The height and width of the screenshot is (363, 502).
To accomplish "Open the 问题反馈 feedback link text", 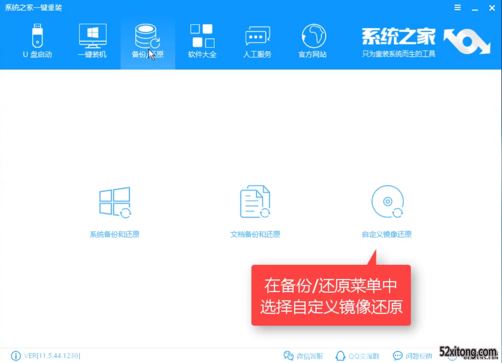I will 419,356.
